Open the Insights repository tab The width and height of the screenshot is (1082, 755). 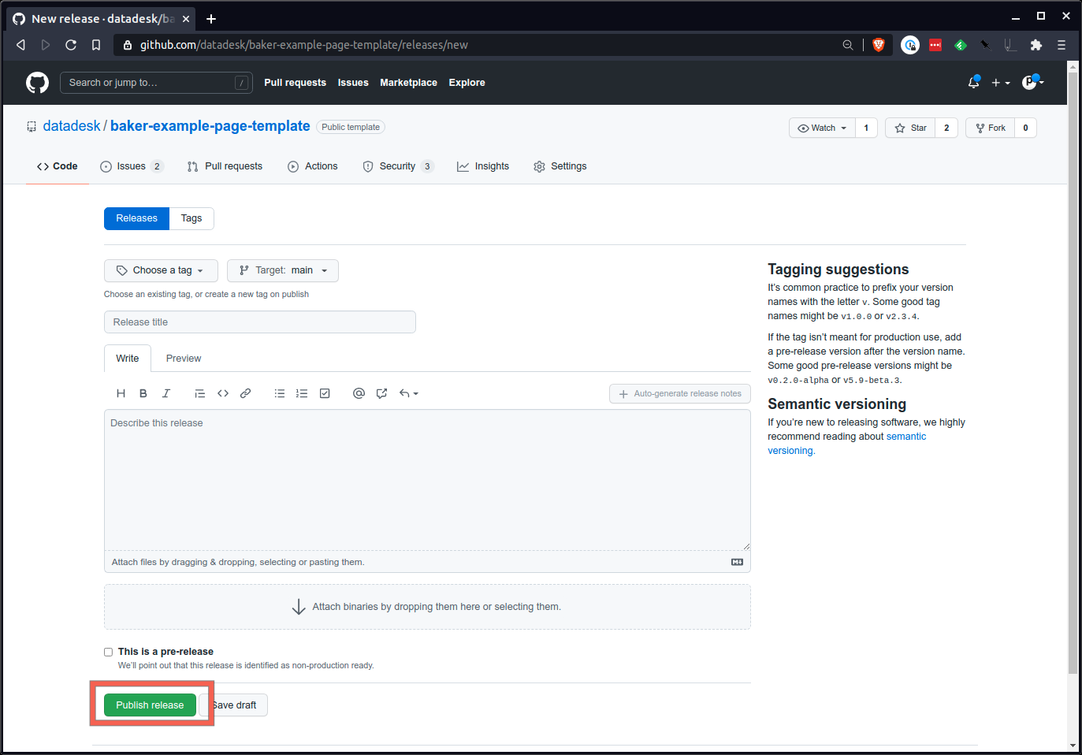pos(483,166)
